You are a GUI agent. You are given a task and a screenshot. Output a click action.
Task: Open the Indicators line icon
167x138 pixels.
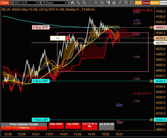(120, 3)
